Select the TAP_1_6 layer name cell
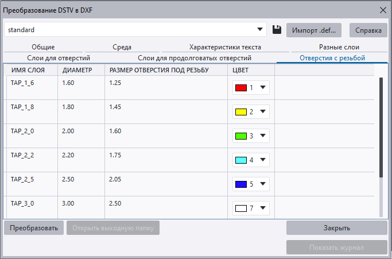 pyautogui.click(x=32, y=88)
